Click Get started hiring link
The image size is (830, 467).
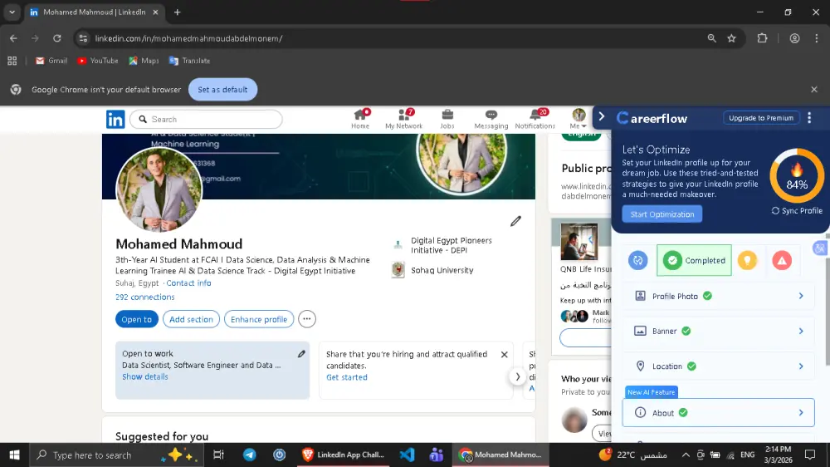coord(347,377)
